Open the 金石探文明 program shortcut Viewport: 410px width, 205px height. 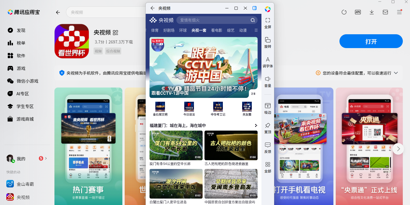click(160, 109)
